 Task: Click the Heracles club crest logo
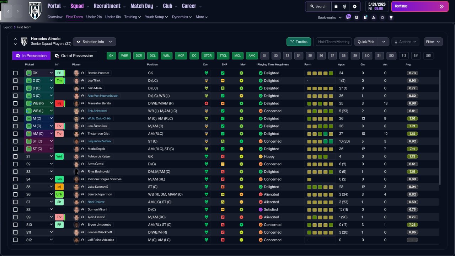35,11
